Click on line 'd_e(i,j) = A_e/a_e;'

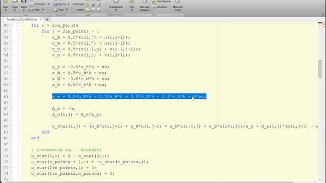tap(77, 114)
